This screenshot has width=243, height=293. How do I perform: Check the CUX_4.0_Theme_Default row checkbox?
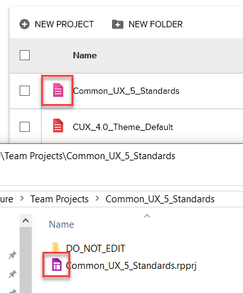point(25,127)
